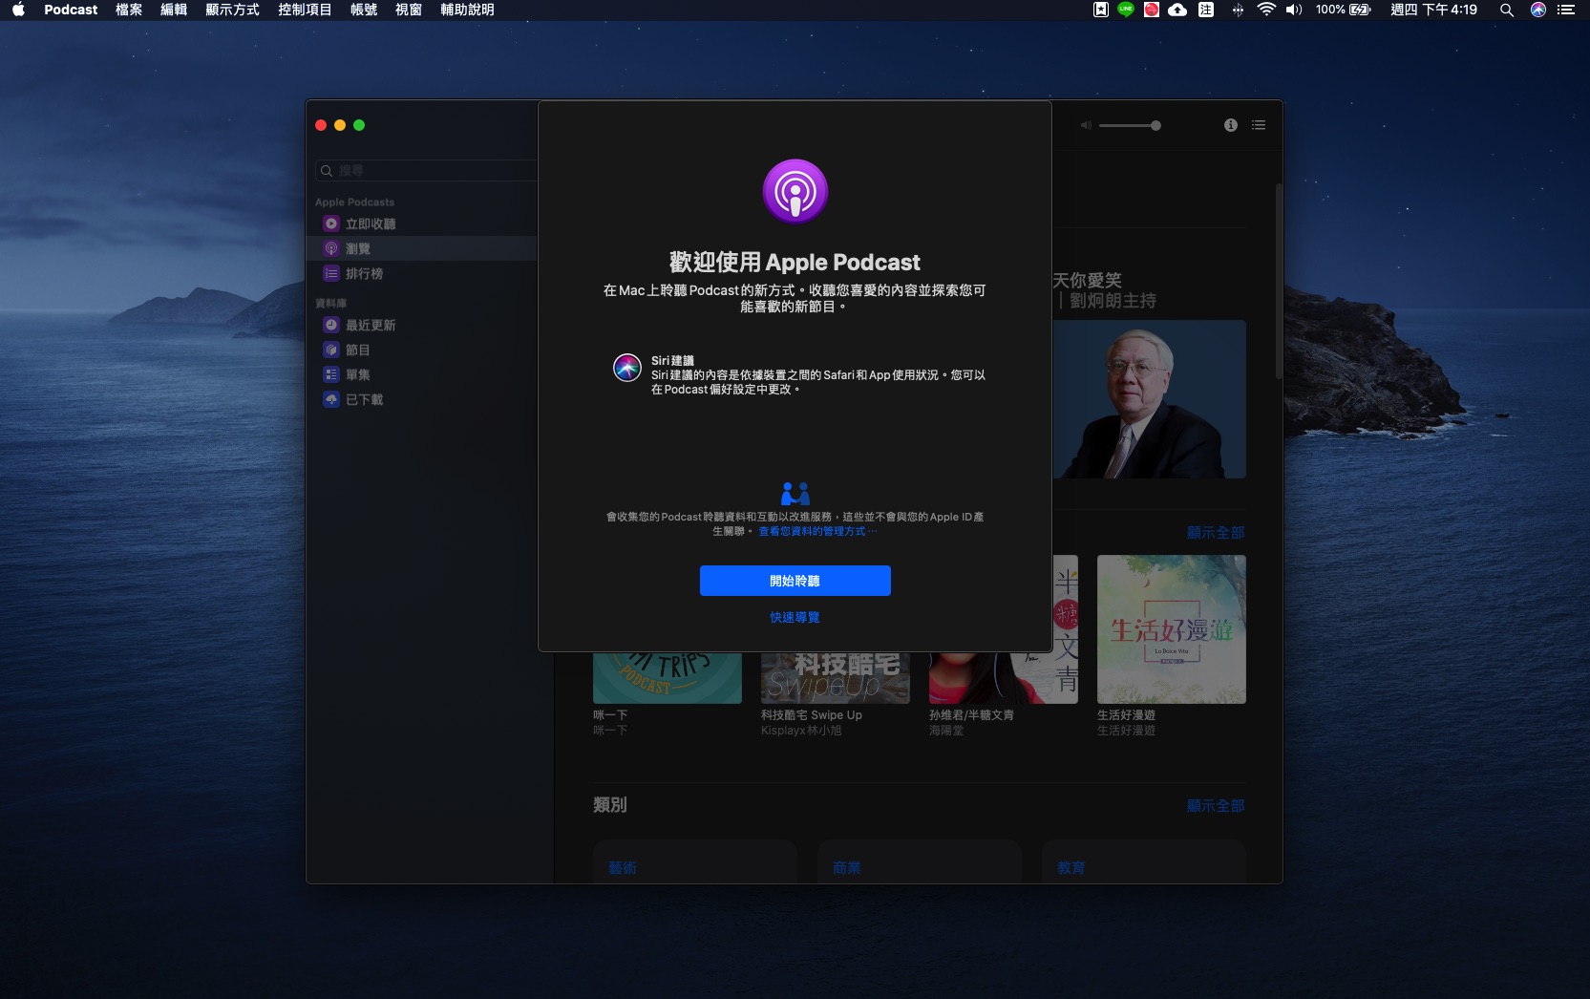Click 顯示全部 next to 類別
Image resolution: width=1590 pixels, height=999 pixels.
(1216, 805)
